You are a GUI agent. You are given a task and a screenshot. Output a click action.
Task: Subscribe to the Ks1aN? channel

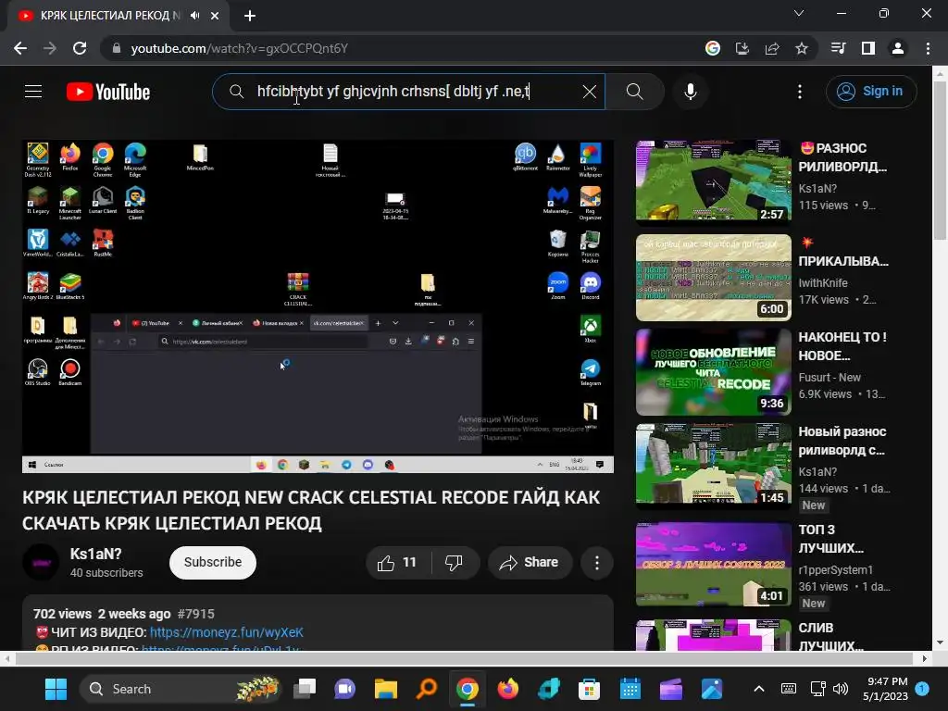click(x=213, y=562)
